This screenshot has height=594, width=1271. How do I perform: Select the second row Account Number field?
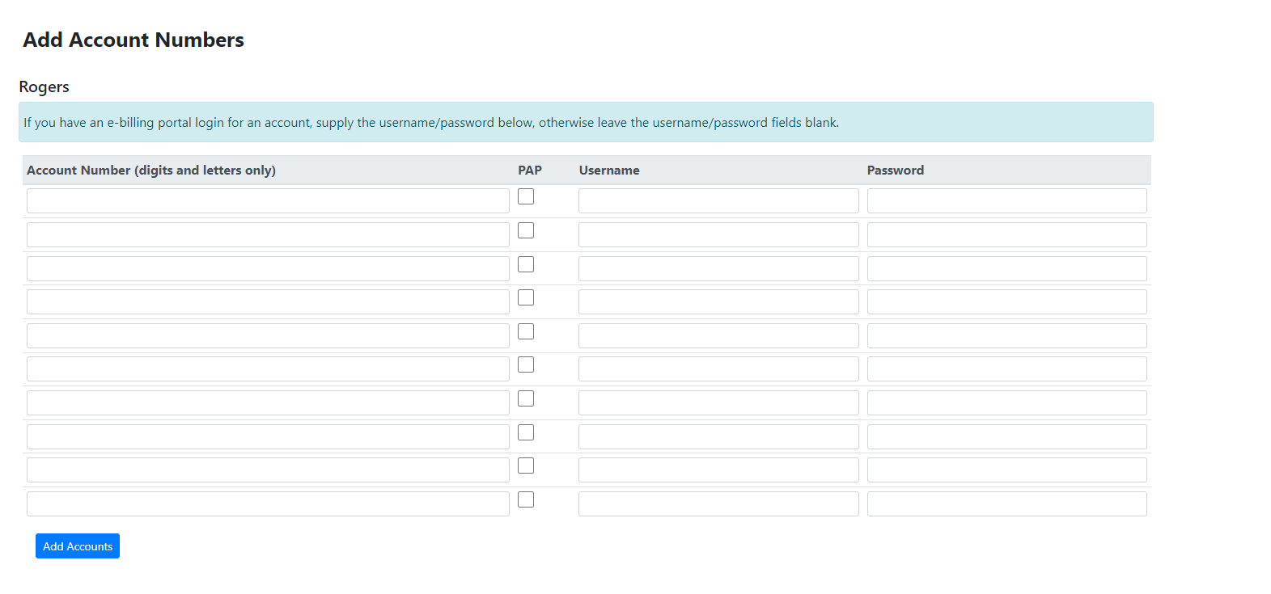(268, 235)
